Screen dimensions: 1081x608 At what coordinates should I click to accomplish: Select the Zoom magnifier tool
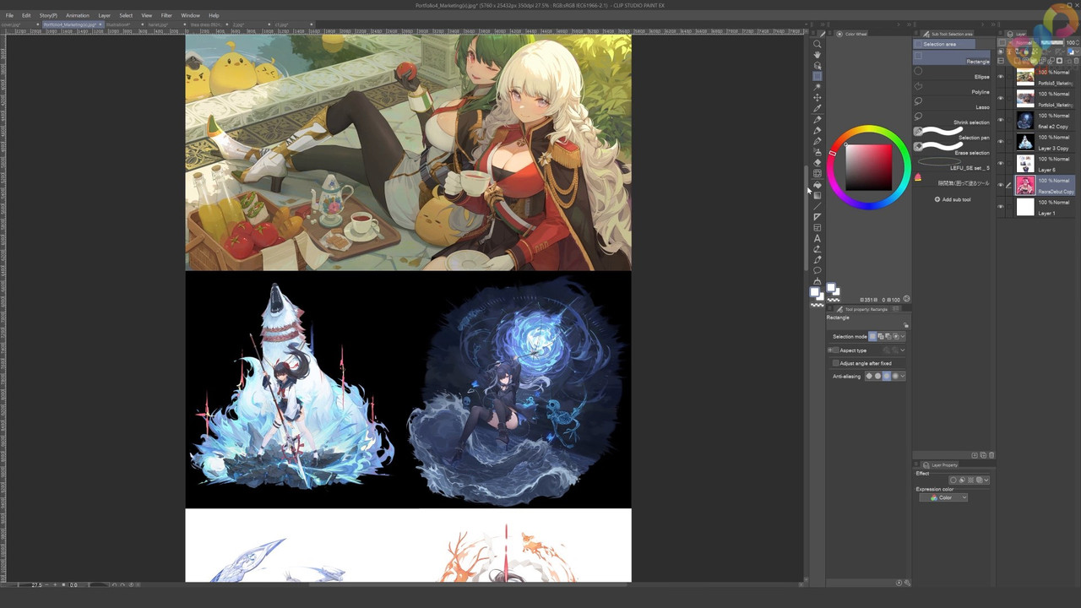tap(817, 44)
